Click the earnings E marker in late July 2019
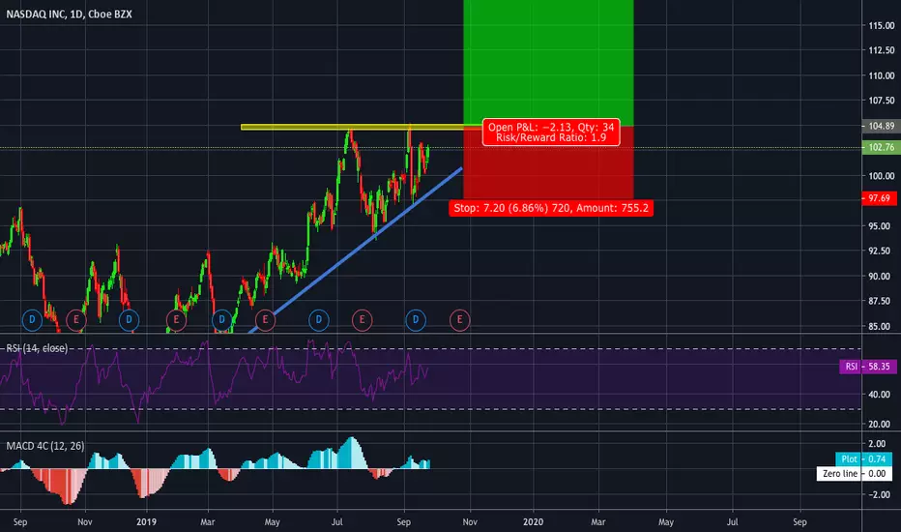This screenshot has height=532, width=901. [x=362, y=320]
